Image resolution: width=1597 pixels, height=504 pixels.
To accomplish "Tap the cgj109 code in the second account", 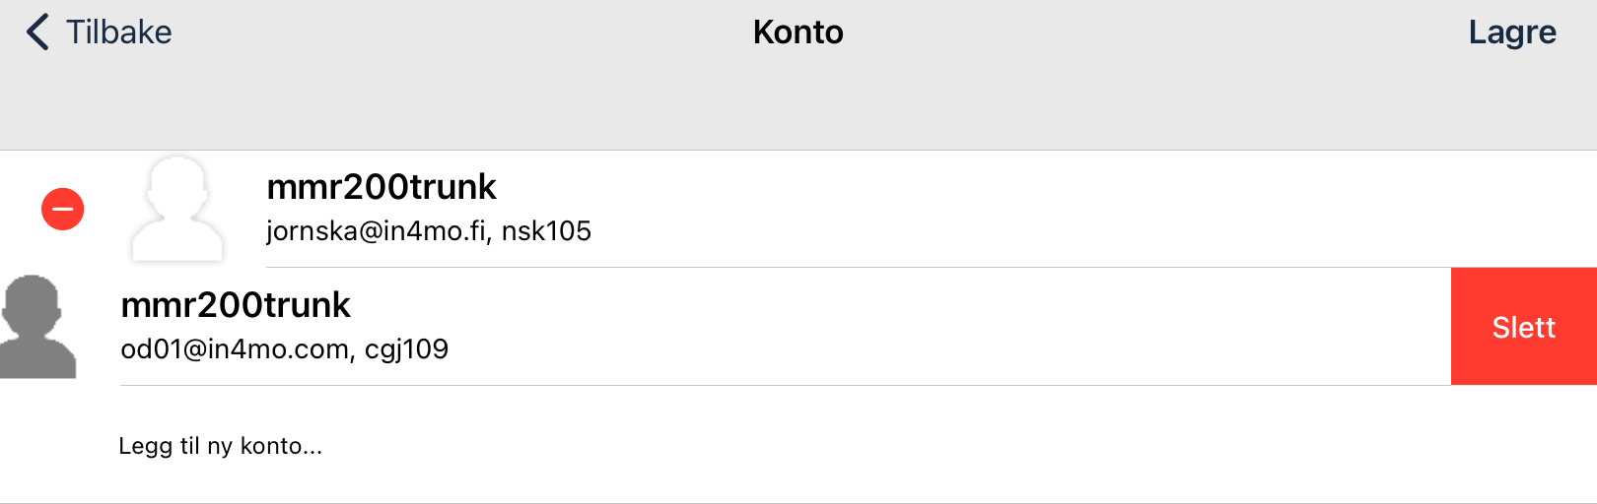I will 406,349.
